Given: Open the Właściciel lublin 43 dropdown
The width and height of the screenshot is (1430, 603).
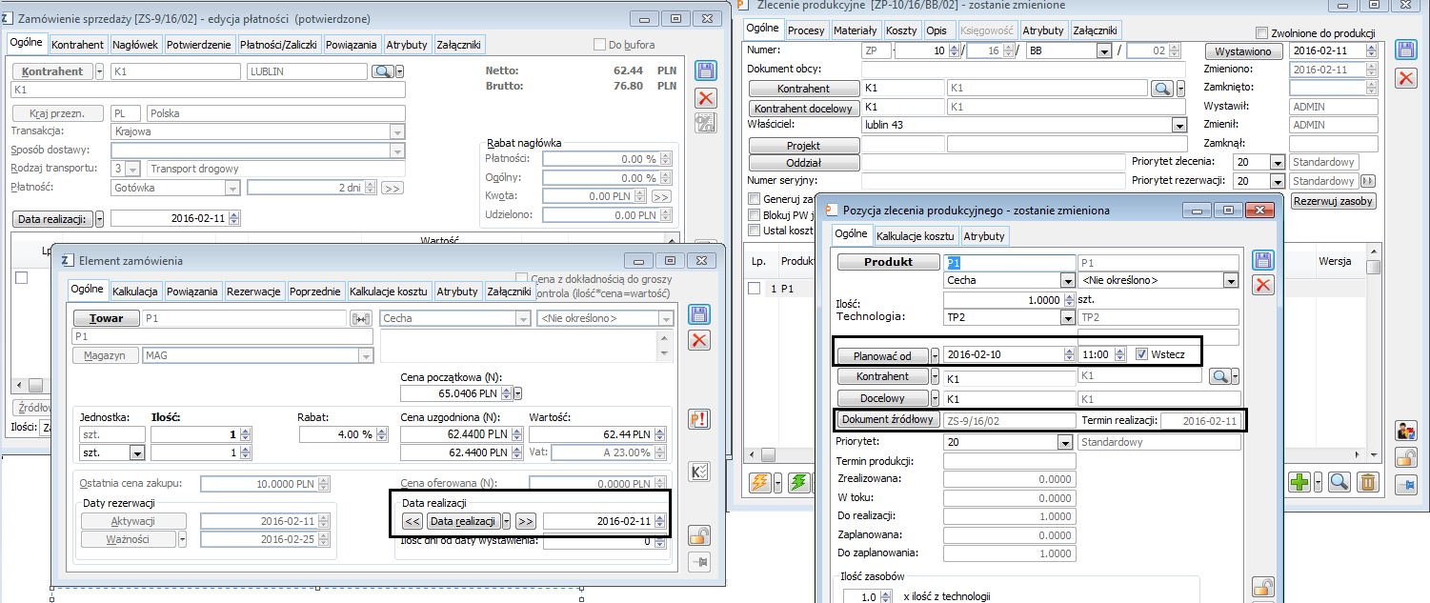Looking at the screenshot, I should pyautogui.click(x=1179, y=126).
